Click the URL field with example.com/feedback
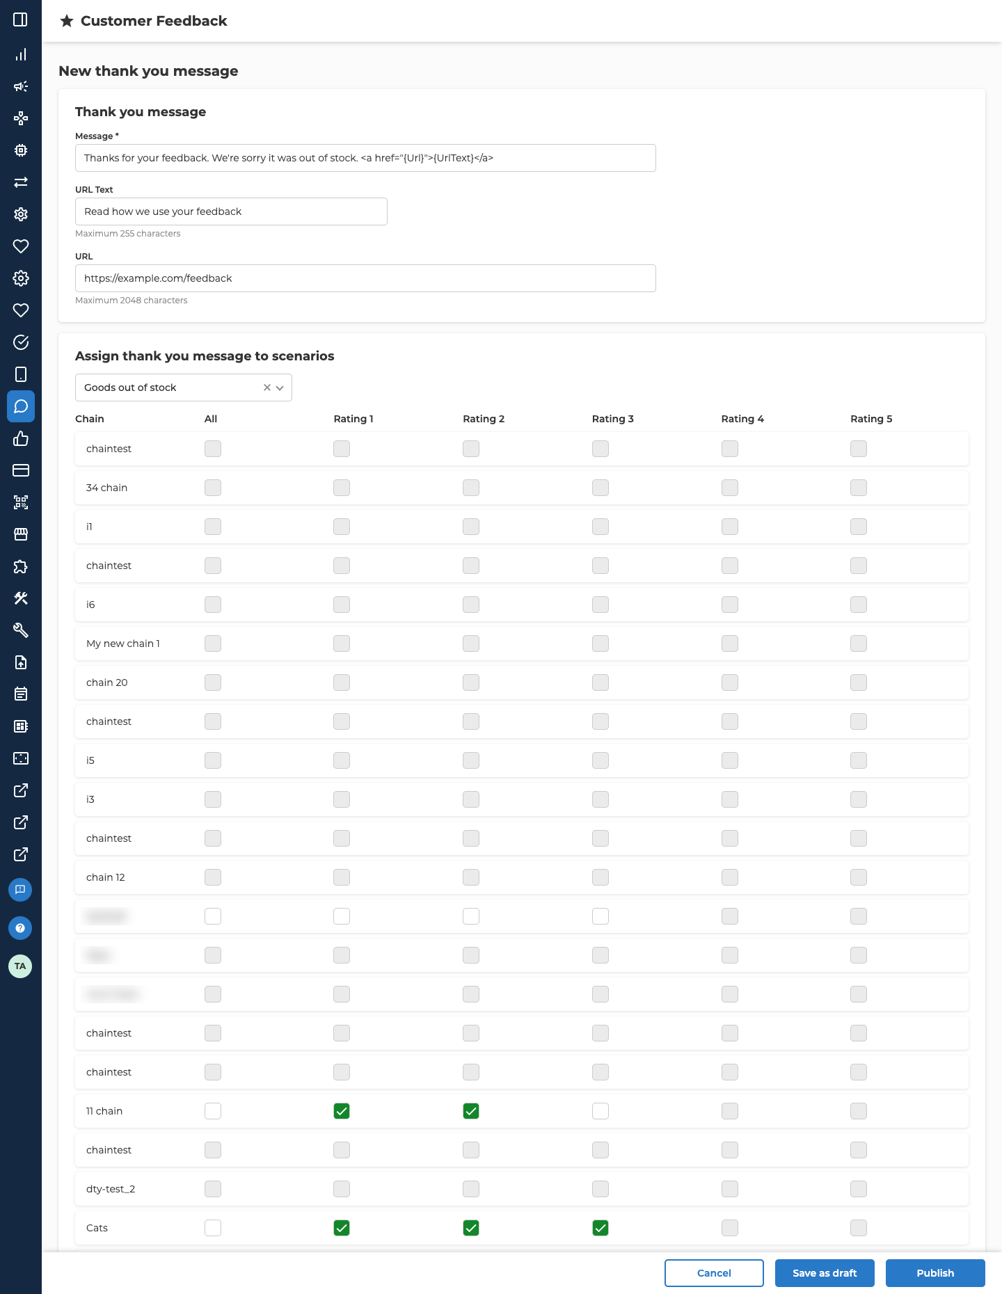This screenshot has width=1002, height=1294. (x=365, y=278)
